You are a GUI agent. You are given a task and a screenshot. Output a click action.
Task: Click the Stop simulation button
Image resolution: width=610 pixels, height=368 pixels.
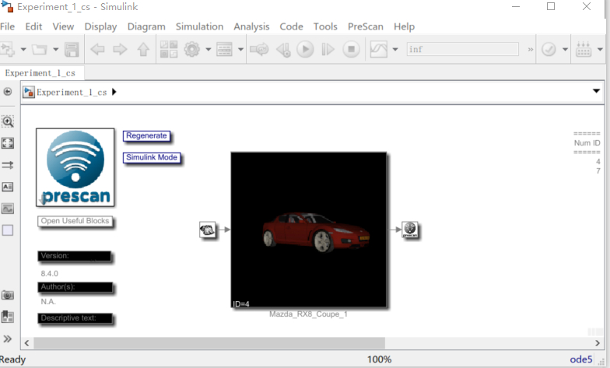(351, 50)
